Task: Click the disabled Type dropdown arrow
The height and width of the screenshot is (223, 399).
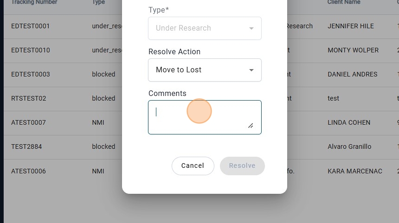Action: pyautogui.click(x=251, y=28)
